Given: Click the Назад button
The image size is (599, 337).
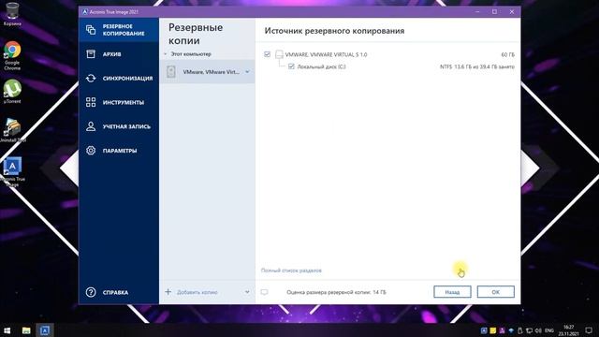Looking at the screenshot, I should [x=452, y=292].
